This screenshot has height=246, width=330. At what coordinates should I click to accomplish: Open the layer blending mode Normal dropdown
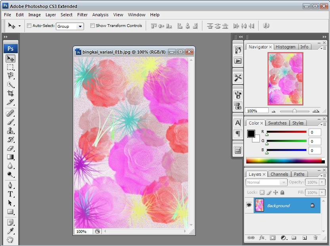pyautogui.click(x=266, y=182)
